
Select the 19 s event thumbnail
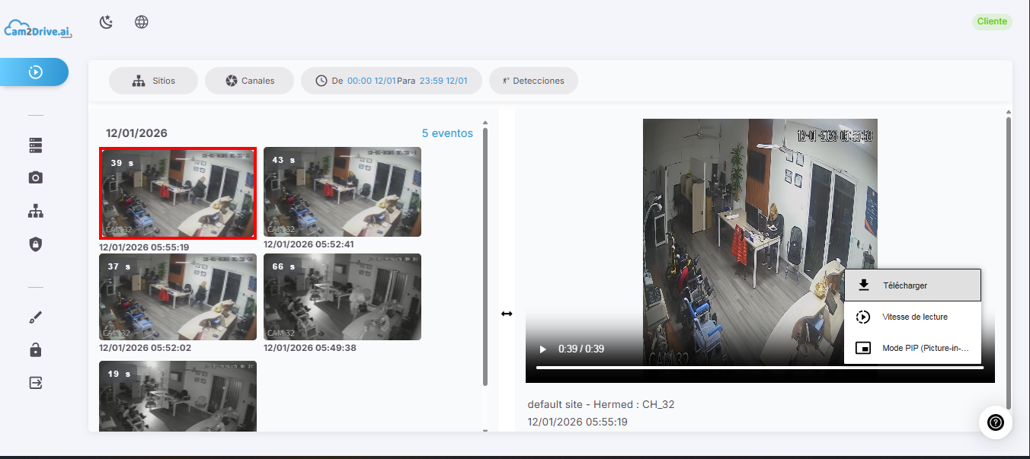[178, 396]
